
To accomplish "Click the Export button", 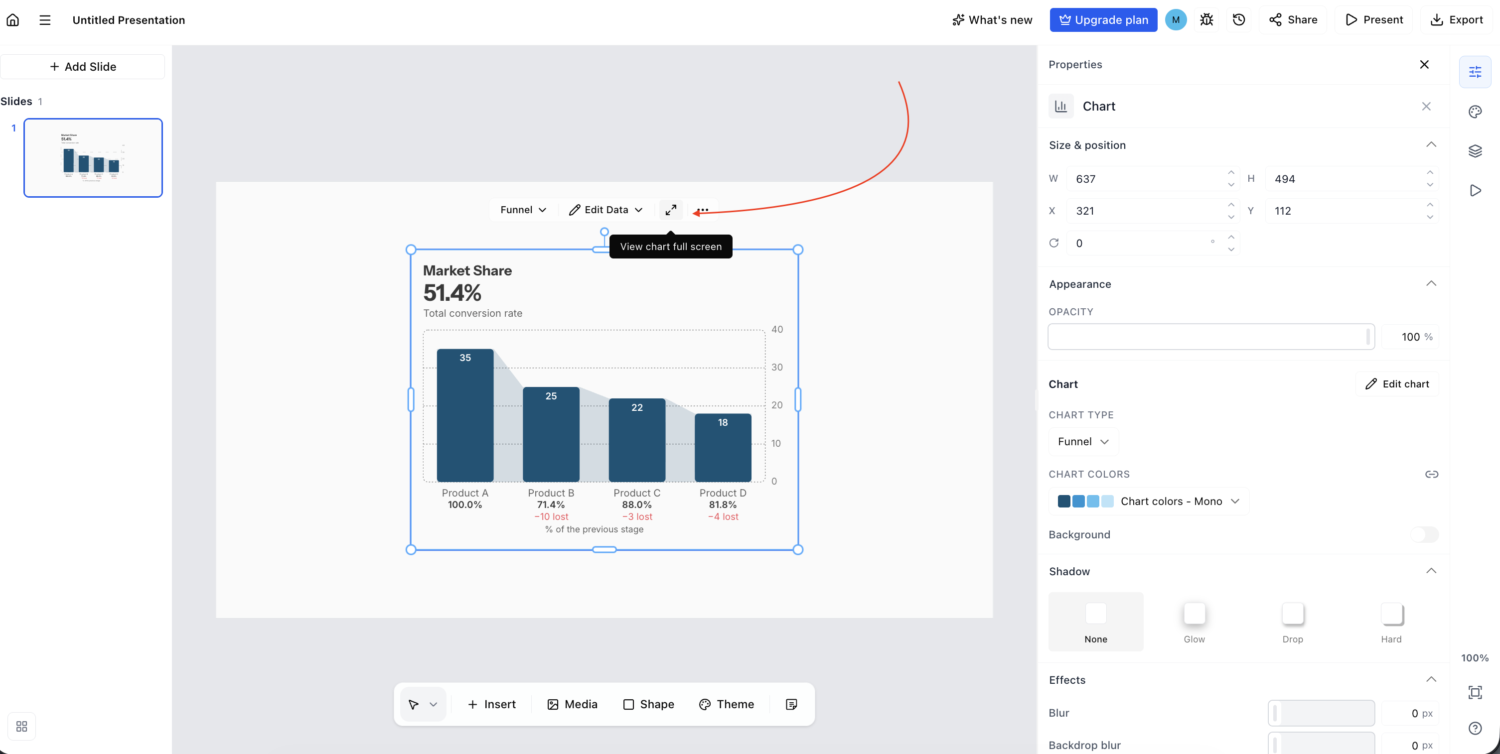I will 1456,20.
